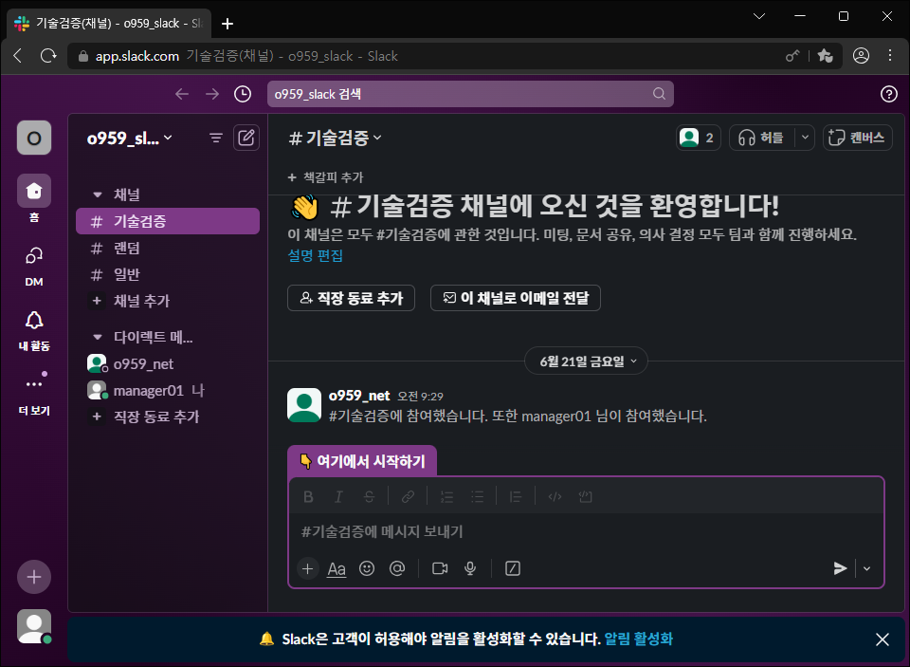Screen dimensions: 910x667
Task: Compose a new message pencil icon
Action: [x=246, y=138]
